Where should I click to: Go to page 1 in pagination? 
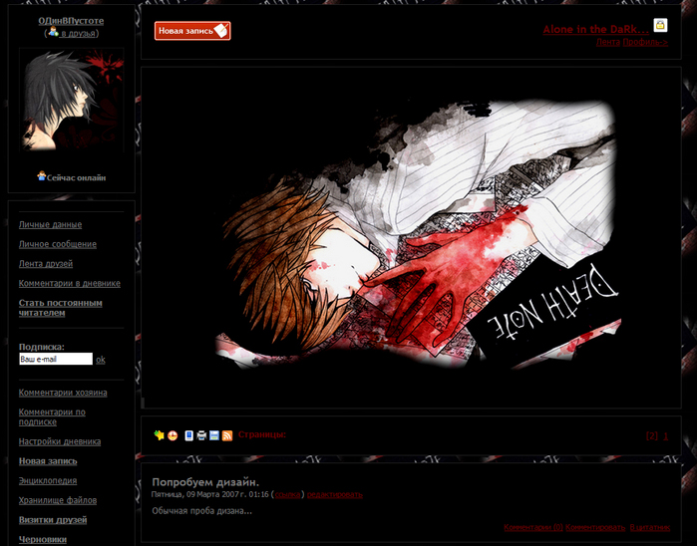pyautogui.click(x=665, y=435)
